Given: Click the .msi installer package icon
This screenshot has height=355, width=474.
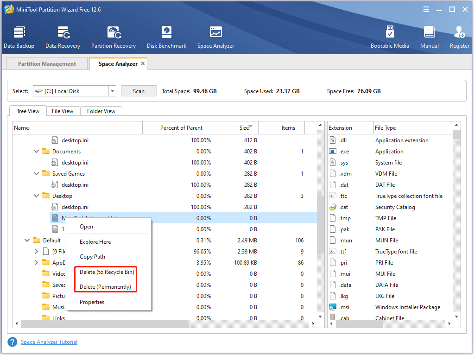Looking at the screenshot, I should [333, 307].
